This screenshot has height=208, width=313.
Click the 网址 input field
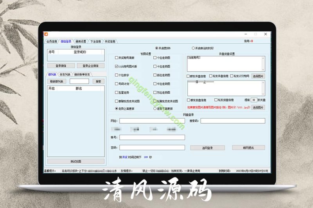tap(152, 121)
